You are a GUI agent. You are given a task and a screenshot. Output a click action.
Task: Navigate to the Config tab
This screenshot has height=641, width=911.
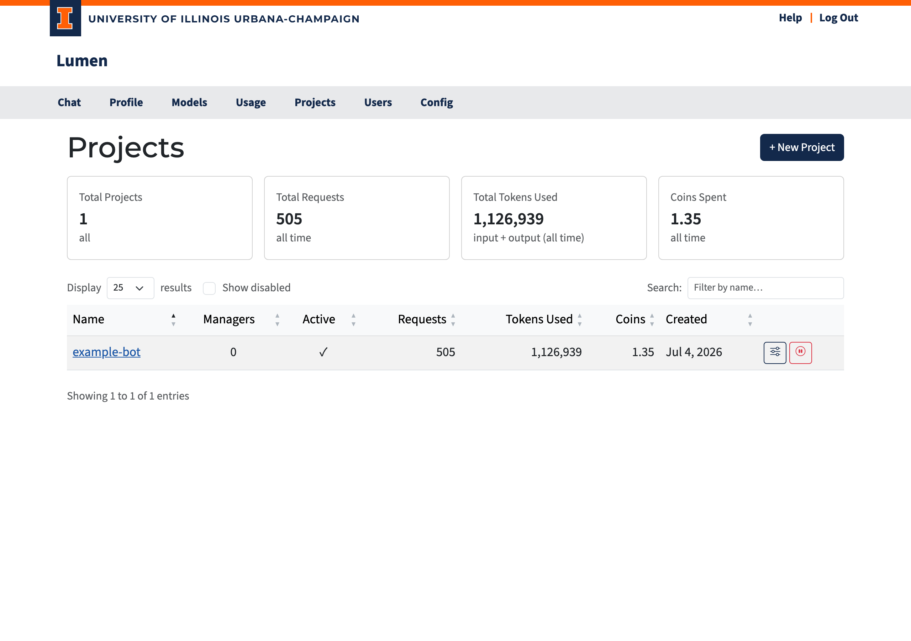point(436,103)
